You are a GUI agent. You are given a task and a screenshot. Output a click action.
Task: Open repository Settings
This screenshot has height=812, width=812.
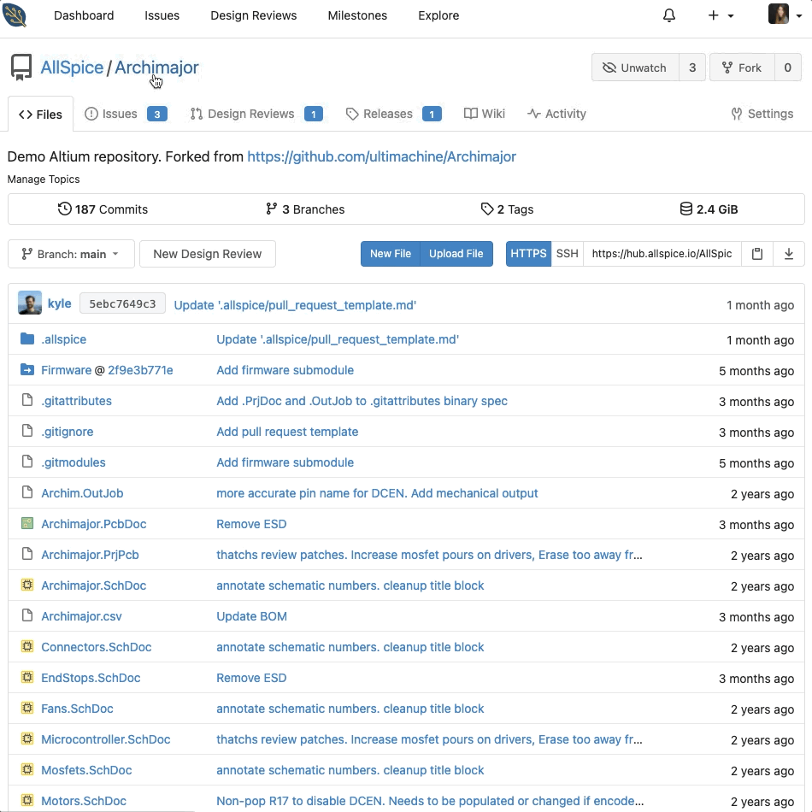tap(762, 114)
